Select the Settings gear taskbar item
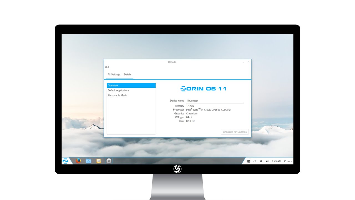 click(x=109, y=161)
